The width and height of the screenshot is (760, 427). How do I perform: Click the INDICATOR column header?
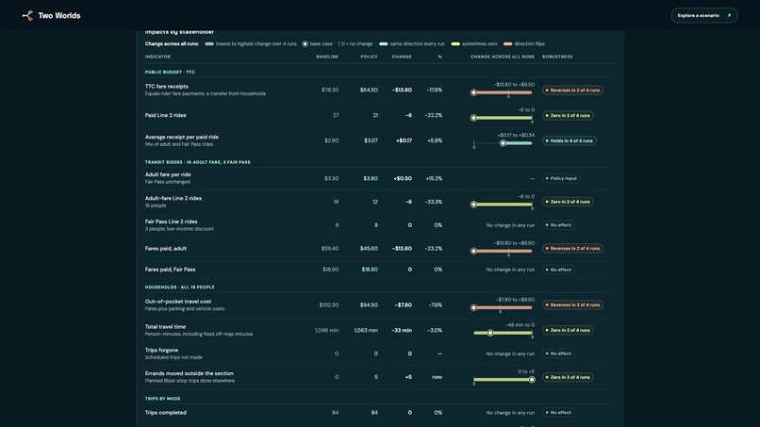[x=157, y=57]
